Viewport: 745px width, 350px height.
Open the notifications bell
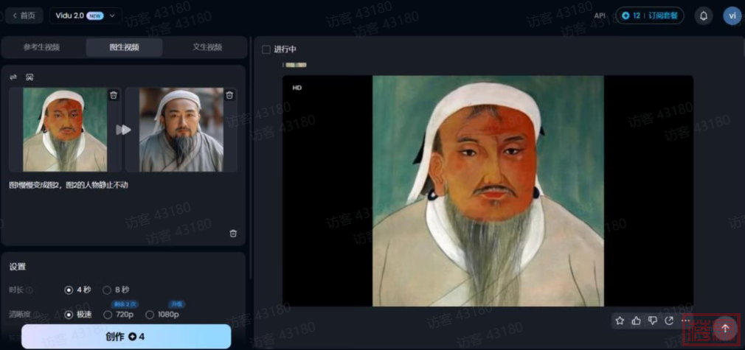703,15
